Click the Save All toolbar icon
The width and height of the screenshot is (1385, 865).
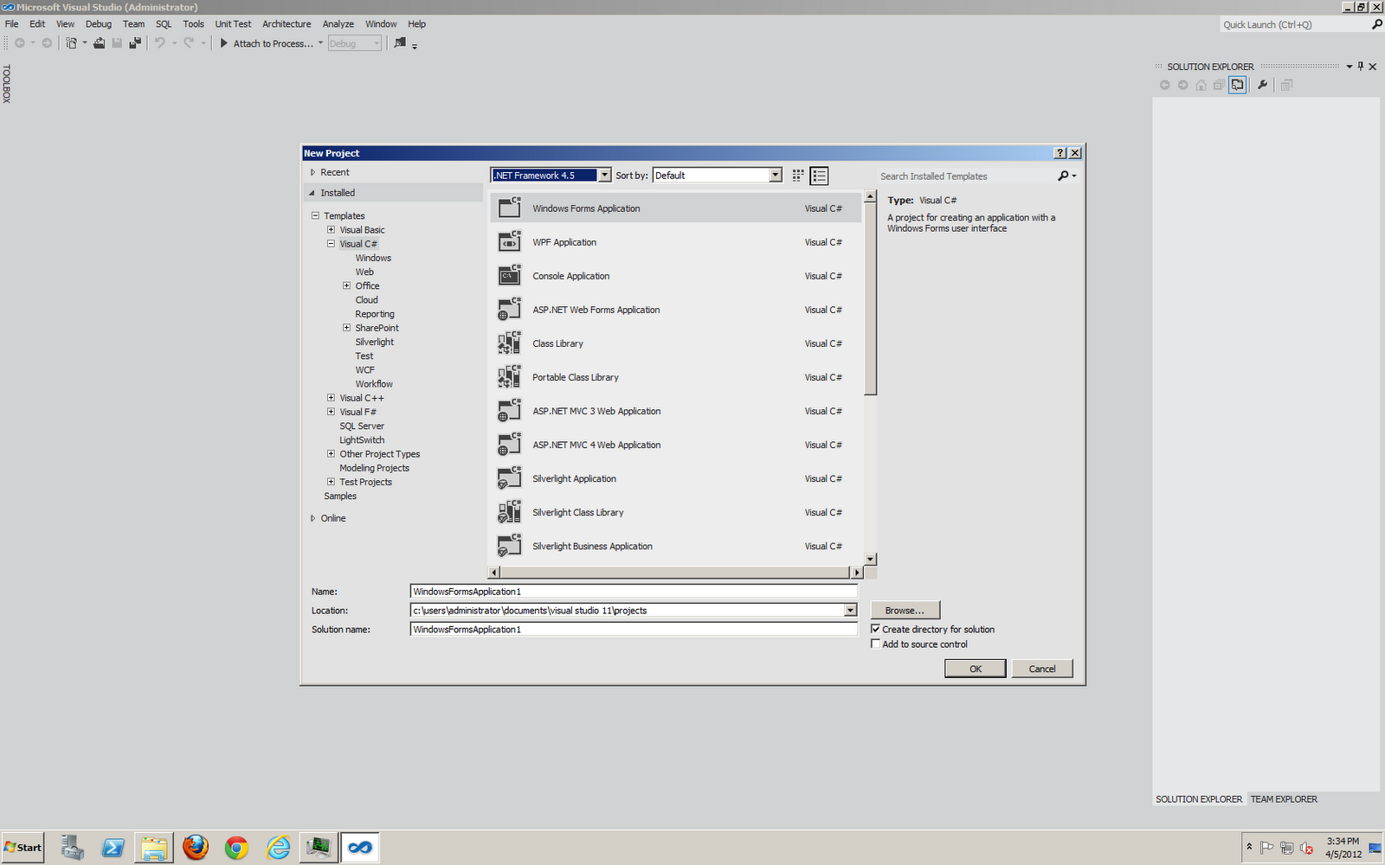click(x=135, y=43)
